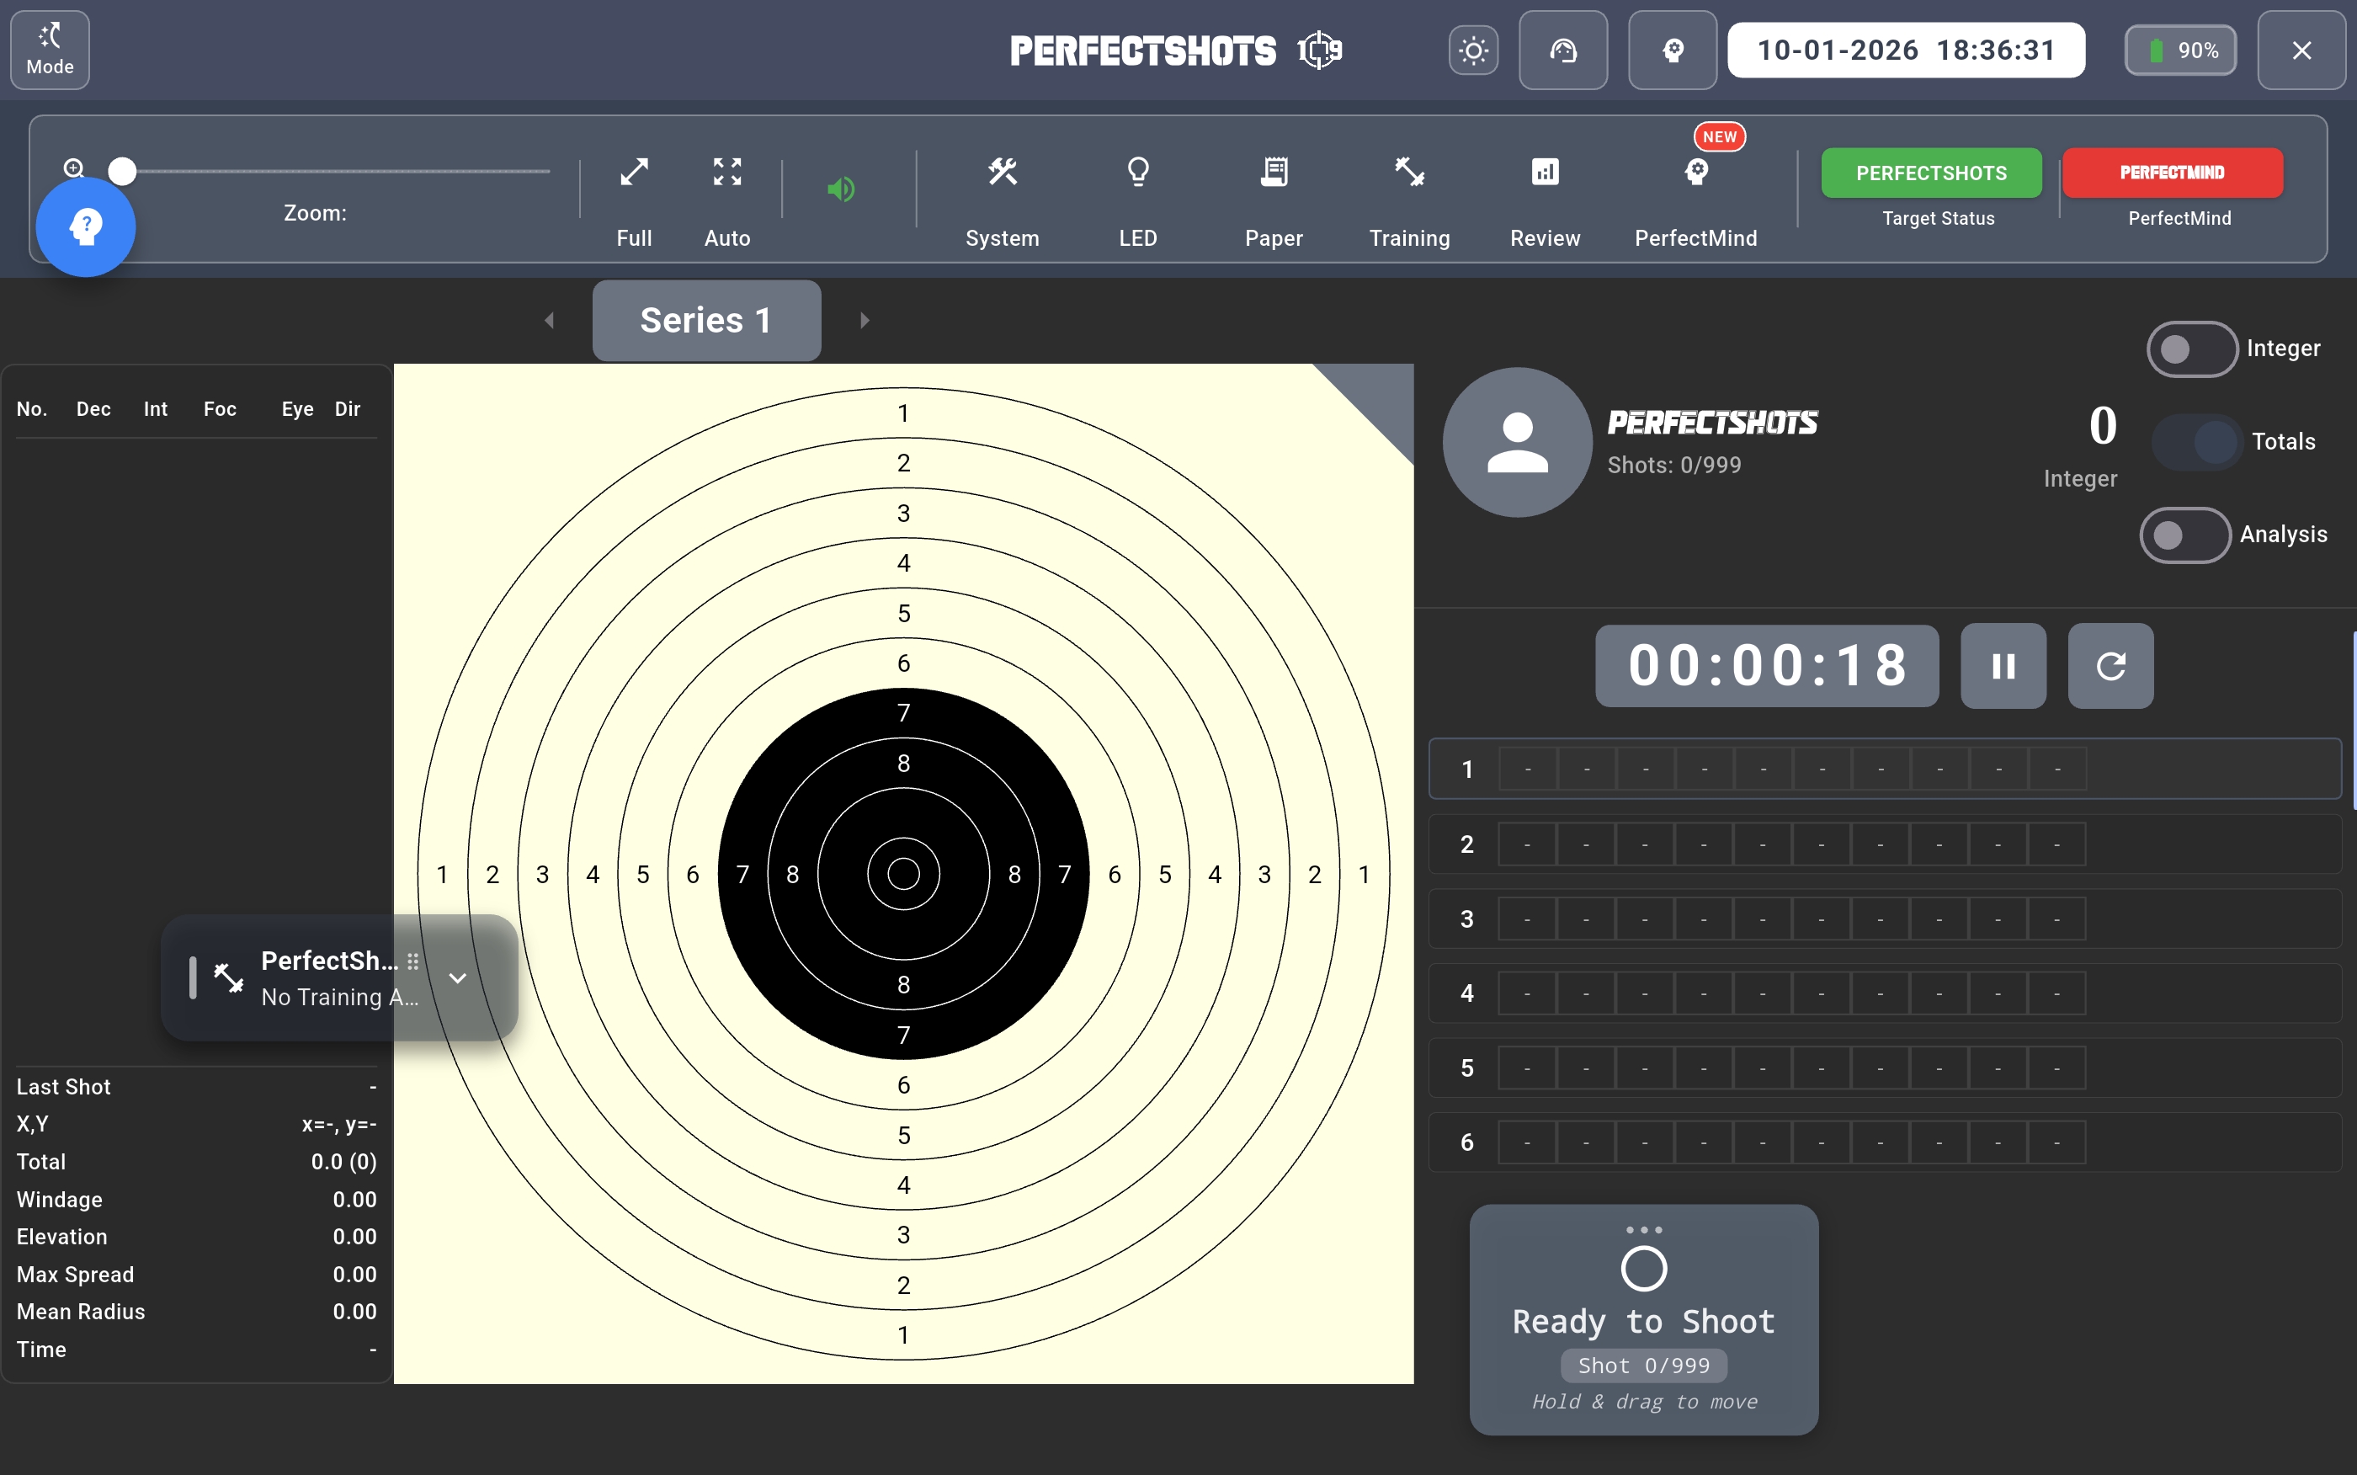Open the Training dumbbell icon
This screenshot has height=1475, width=2357.
[1409, 173]
